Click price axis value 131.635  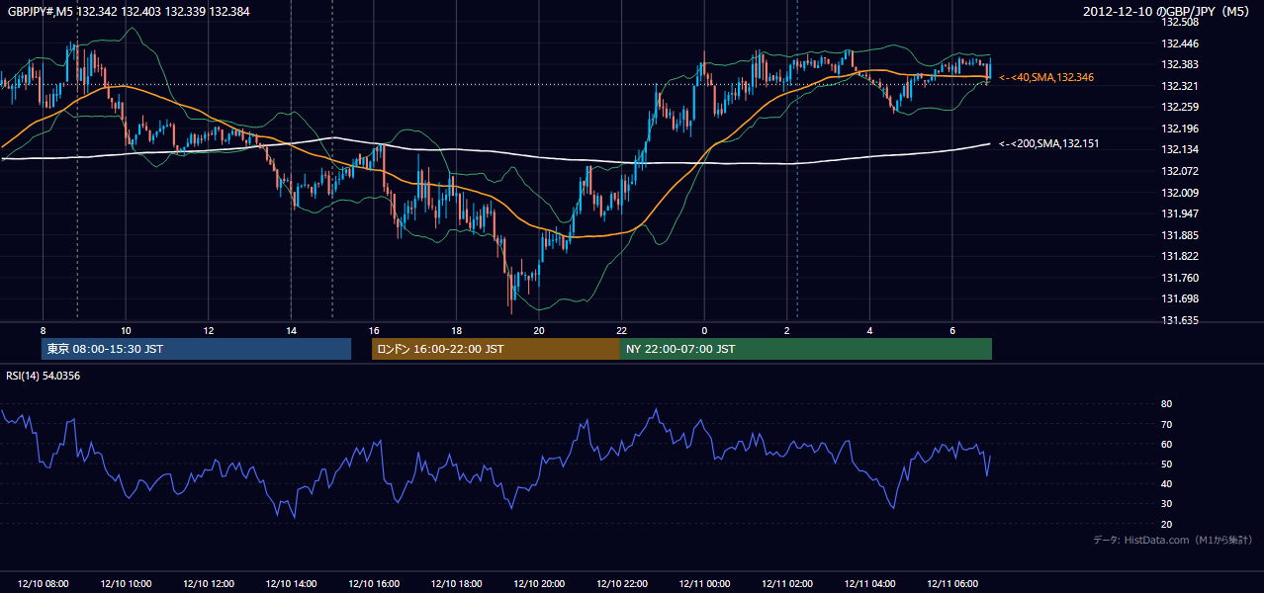(x=1179, y=320)
